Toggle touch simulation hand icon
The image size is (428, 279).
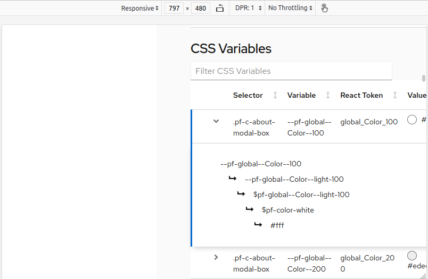click(x=324, y=8)
